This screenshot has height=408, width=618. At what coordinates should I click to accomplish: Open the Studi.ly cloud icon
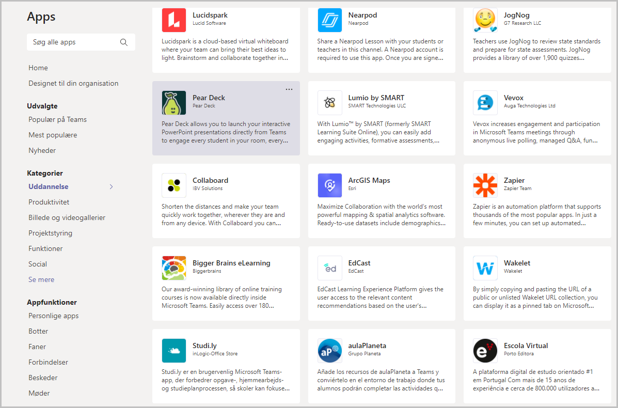point(174,351)
